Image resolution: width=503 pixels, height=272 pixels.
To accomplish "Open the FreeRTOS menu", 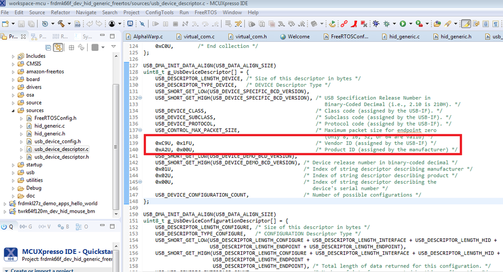I will click(205, 13).
